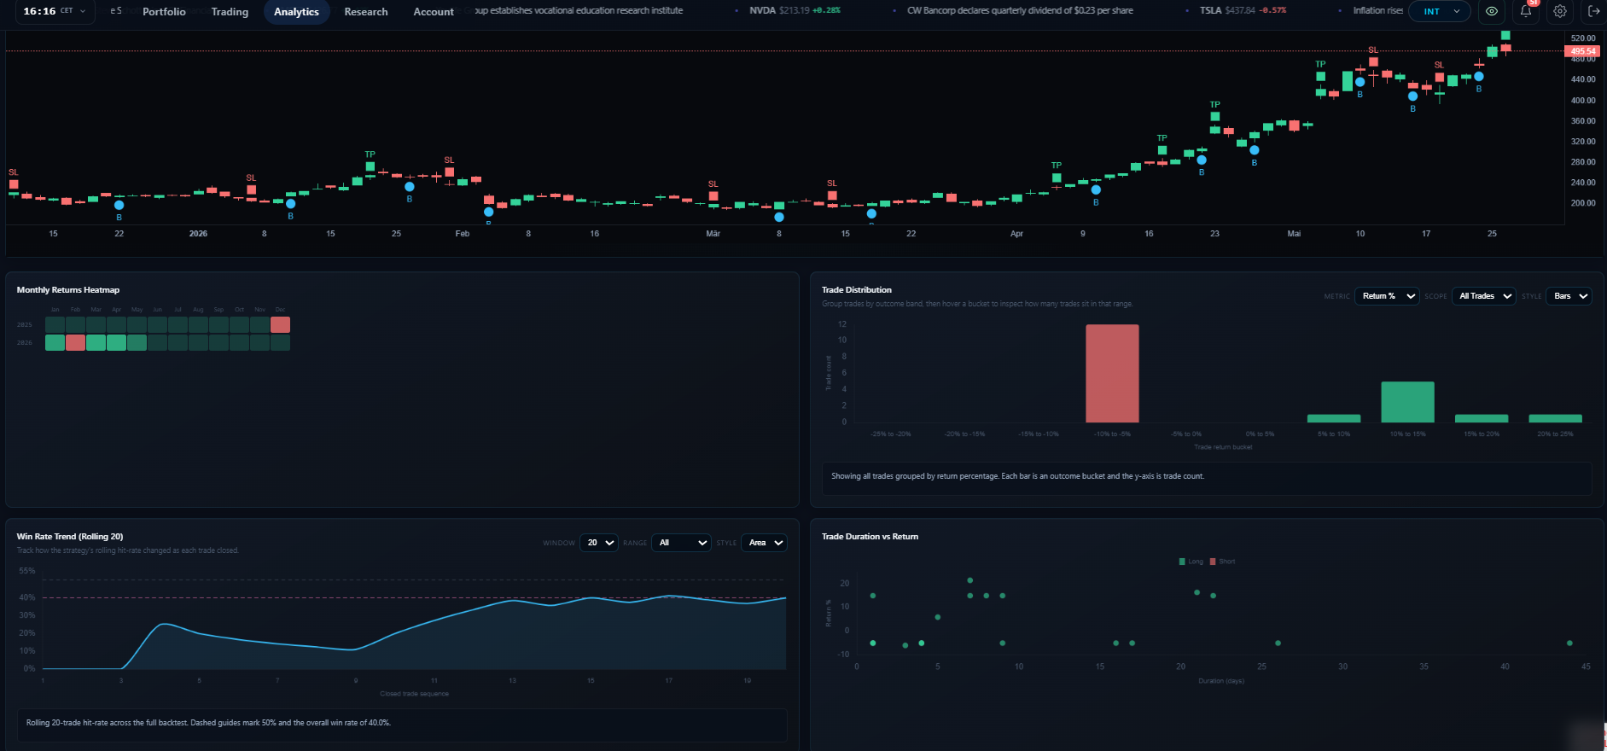This screenshot has height=751, width=1607.
Task: Open the Range dropdown showing All
Action: click(681, 543)
